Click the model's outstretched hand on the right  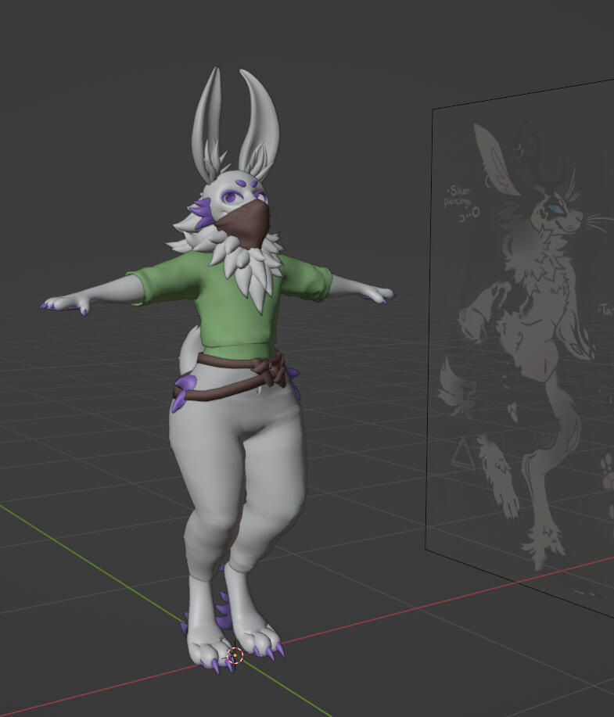point(374,293)
